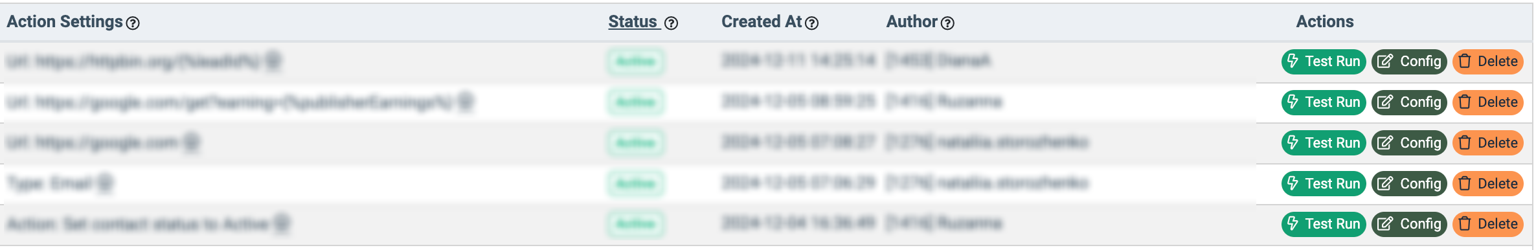Click the help icon beside Author
This screenshot has width=1536, height=250.
coord(947,23)
